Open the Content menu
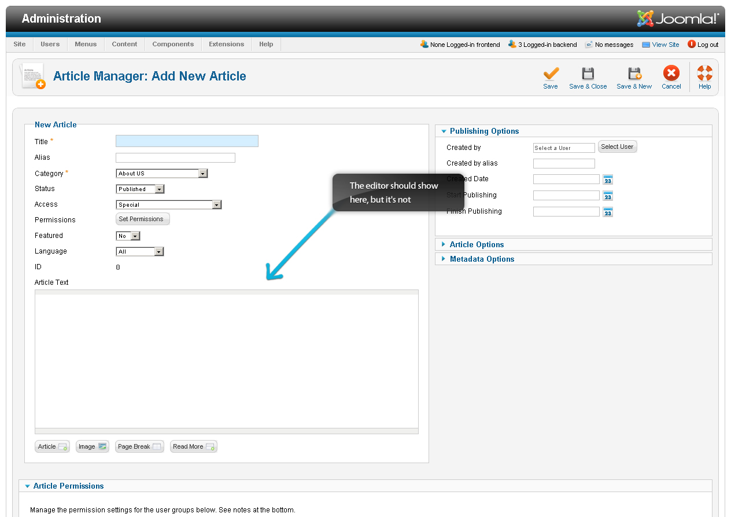 click(124, 44)
